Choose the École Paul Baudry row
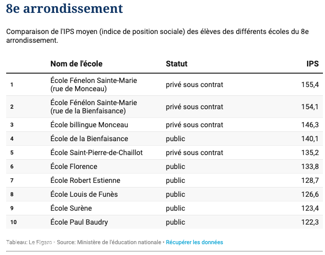Image resolution: width=325 pixels, height=255 pixels. coord(165,222)
